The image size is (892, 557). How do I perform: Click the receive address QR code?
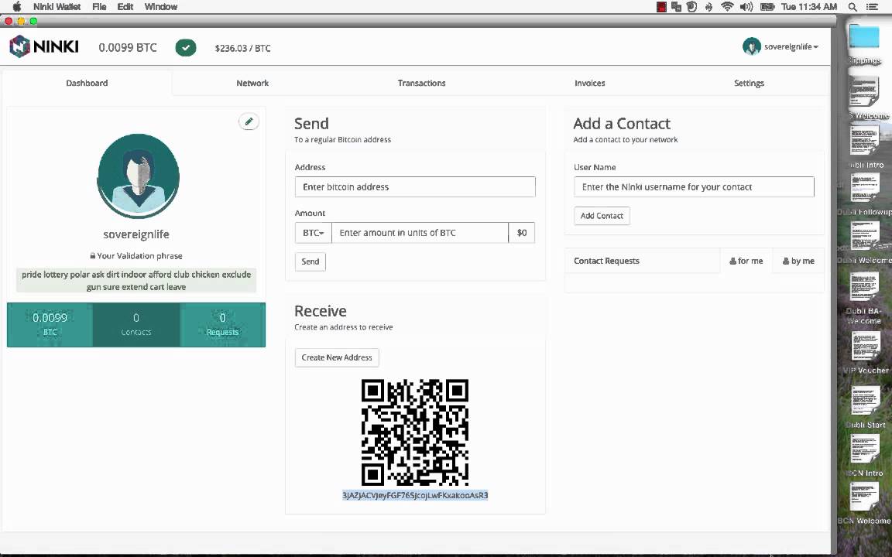[415, 432]
